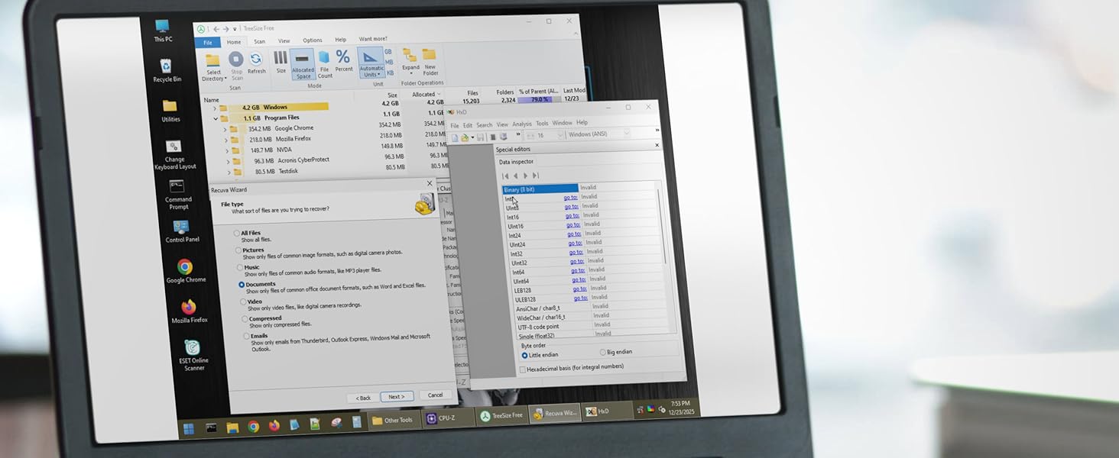1119x458 pixels.
Task: Click Next in Recuva Wizard
Action: pyautogui.click(x=397, y=397)
